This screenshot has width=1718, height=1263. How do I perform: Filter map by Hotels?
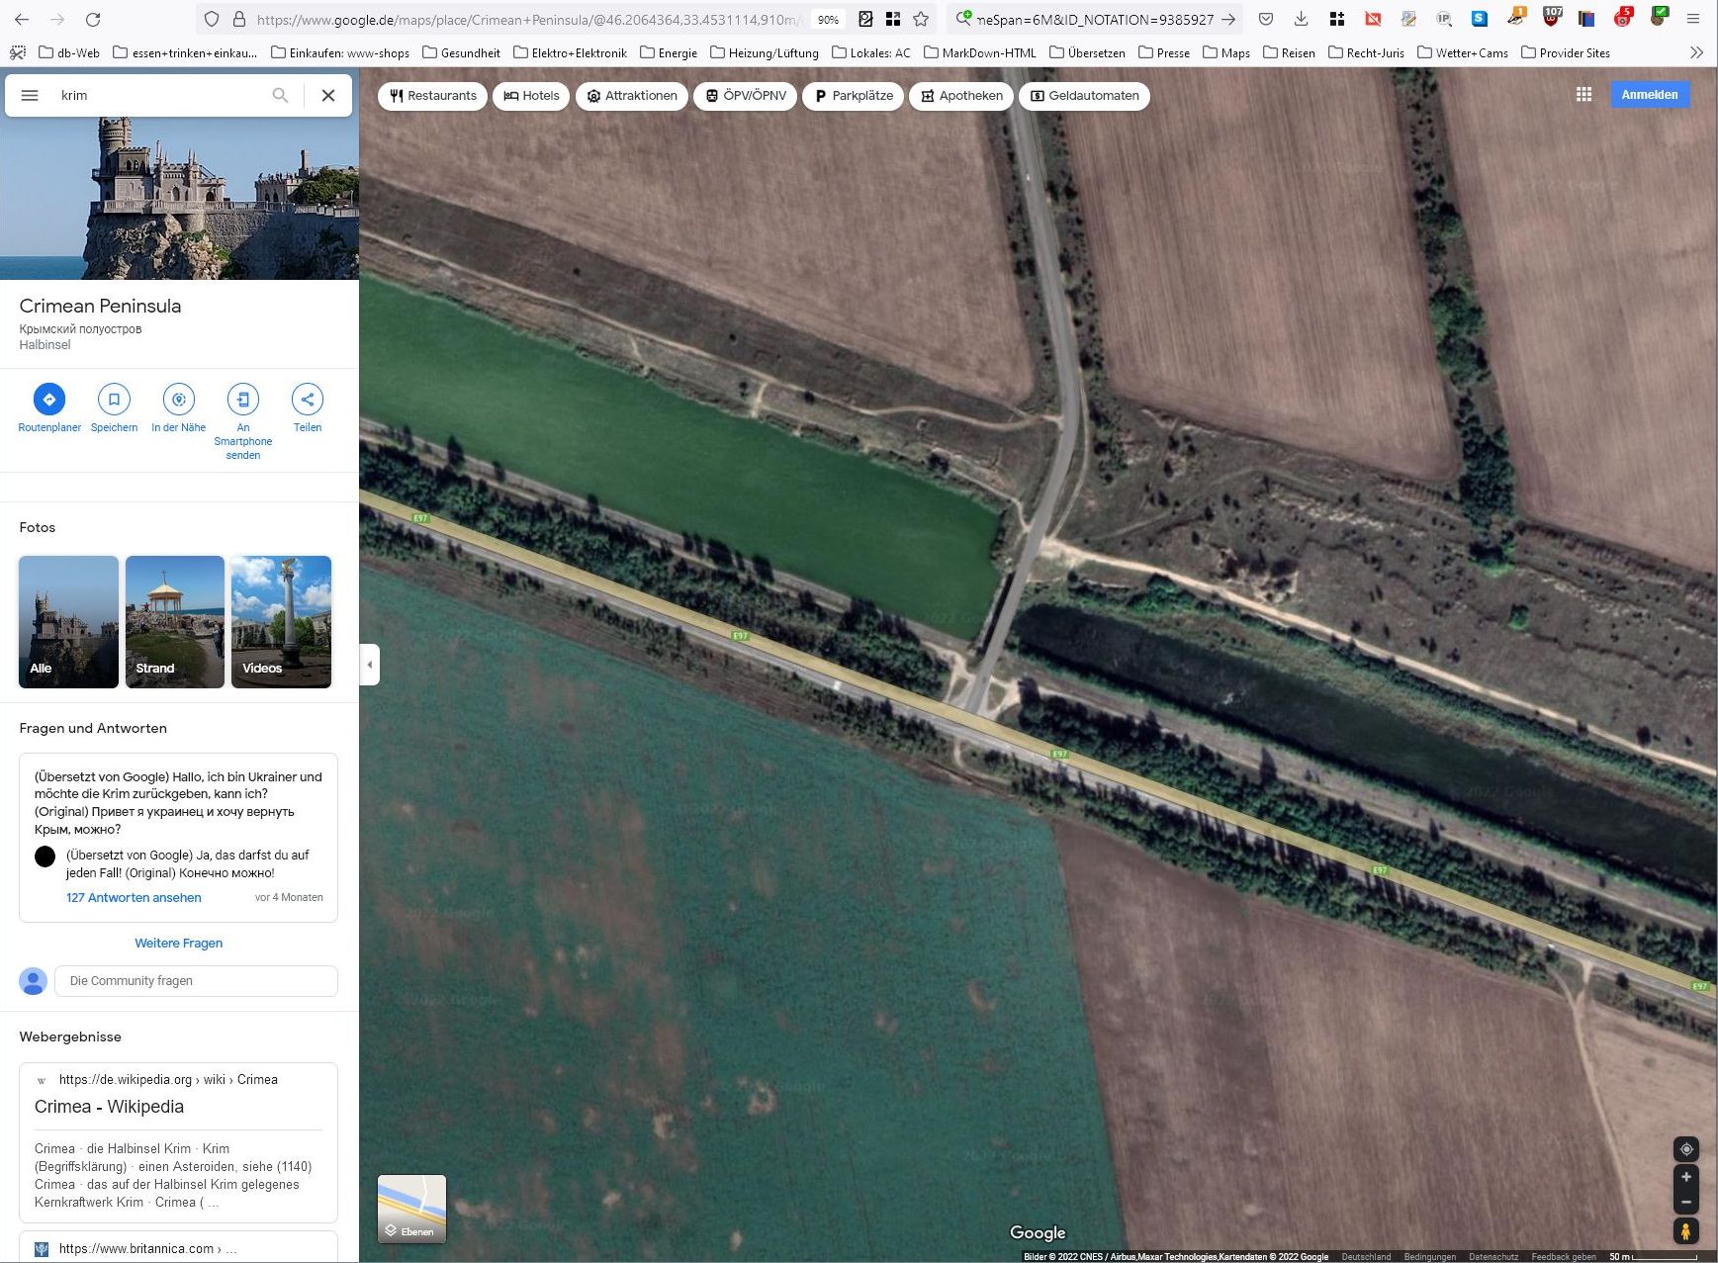click(531, 96)
